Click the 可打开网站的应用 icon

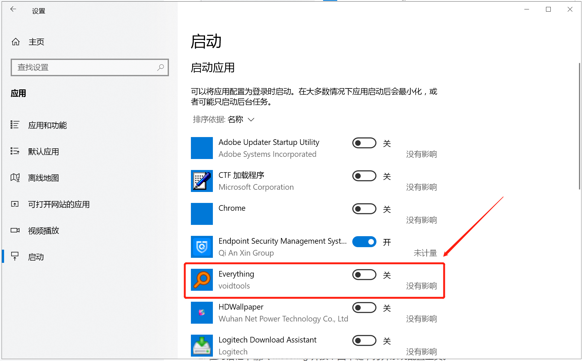(15, 204)
